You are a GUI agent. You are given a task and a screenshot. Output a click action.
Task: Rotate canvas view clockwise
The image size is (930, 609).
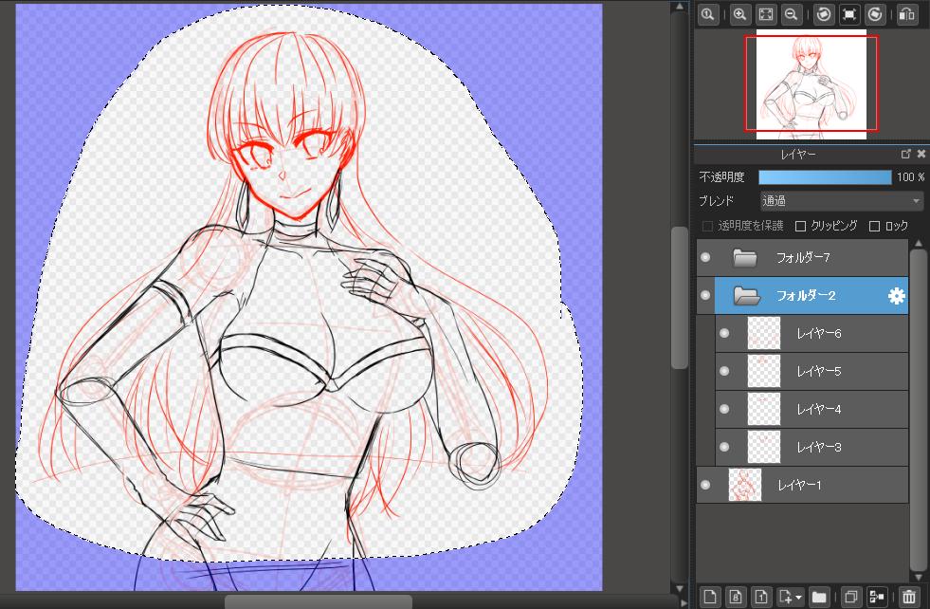point(875,14)
